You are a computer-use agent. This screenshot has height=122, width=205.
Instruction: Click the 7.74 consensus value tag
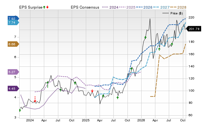click(13, 23)
